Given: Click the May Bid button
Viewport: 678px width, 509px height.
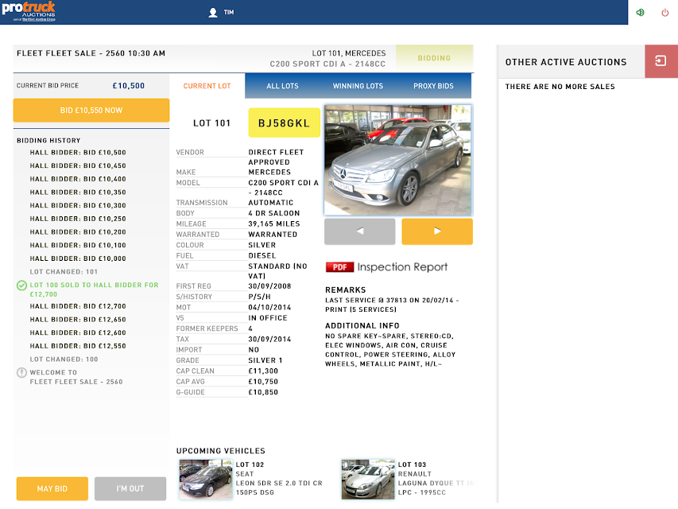Looking at the screenshot, I should point(52,488).
